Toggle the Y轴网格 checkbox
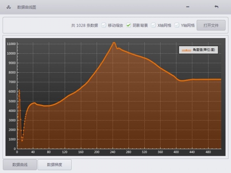 177,25
